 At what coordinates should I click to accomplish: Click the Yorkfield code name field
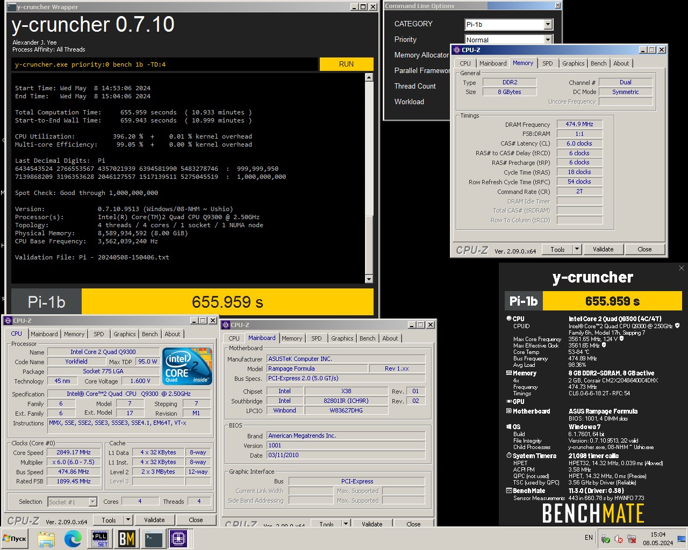coord(76,361)
